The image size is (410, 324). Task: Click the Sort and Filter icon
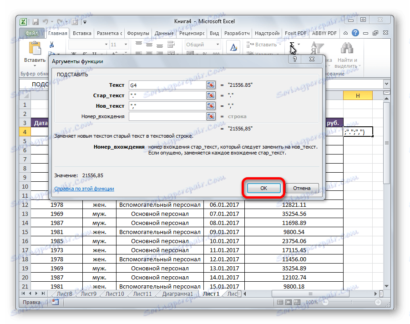(316, 48)
